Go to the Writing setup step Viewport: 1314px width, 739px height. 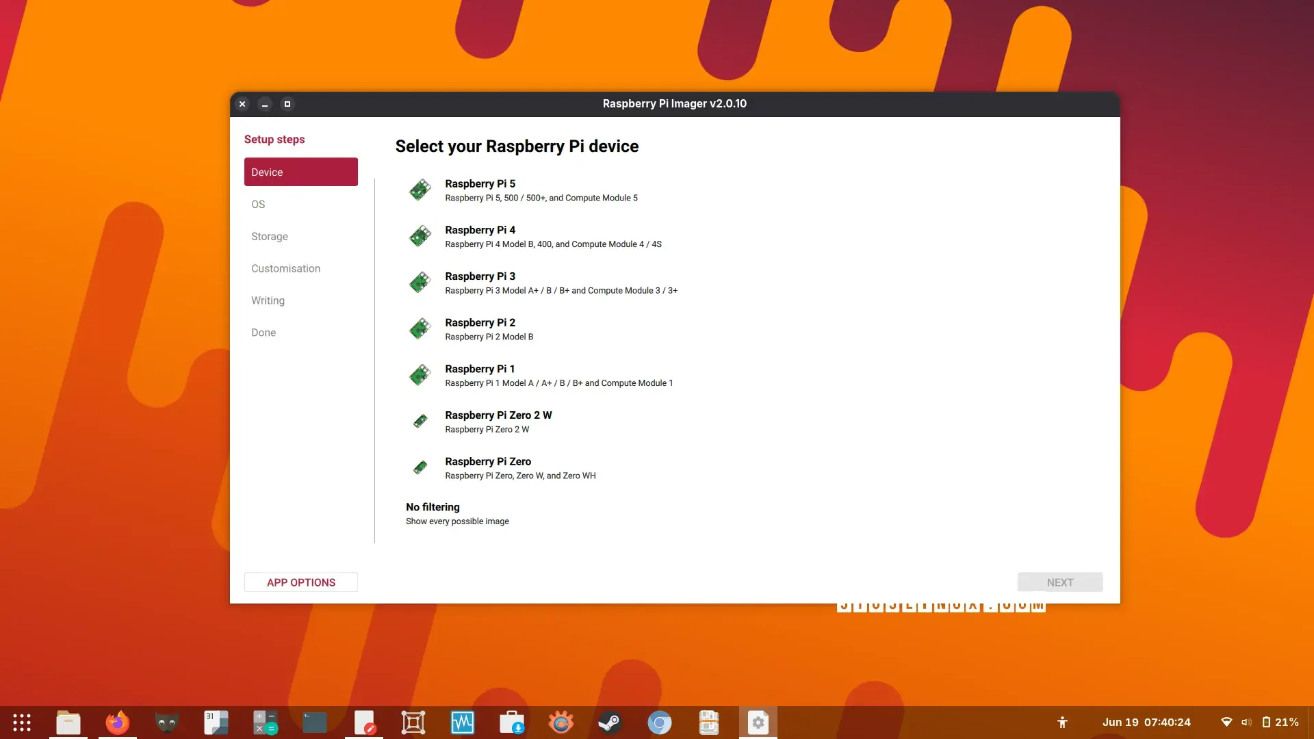point(301,301)
